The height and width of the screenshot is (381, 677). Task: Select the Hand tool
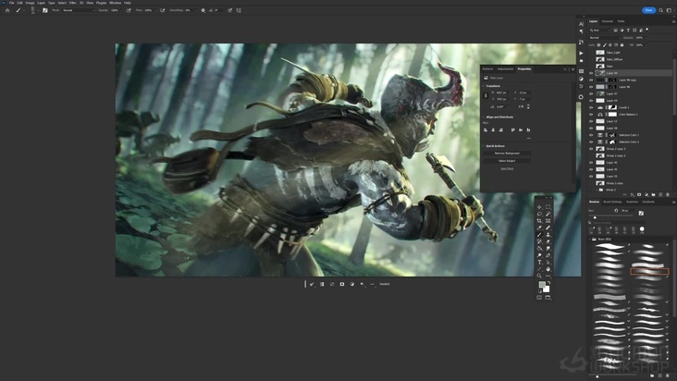[548, 269]
